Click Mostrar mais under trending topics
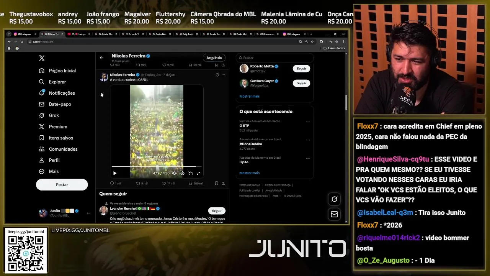Image resolution: width=490 pixels, height=276 pixels. (250, 173)
